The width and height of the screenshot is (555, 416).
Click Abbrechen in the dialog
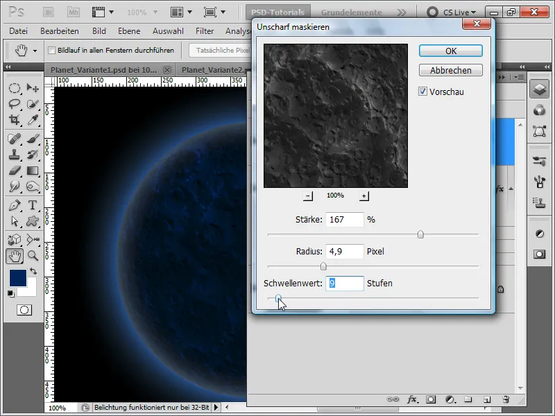click(x=450, y=70)
